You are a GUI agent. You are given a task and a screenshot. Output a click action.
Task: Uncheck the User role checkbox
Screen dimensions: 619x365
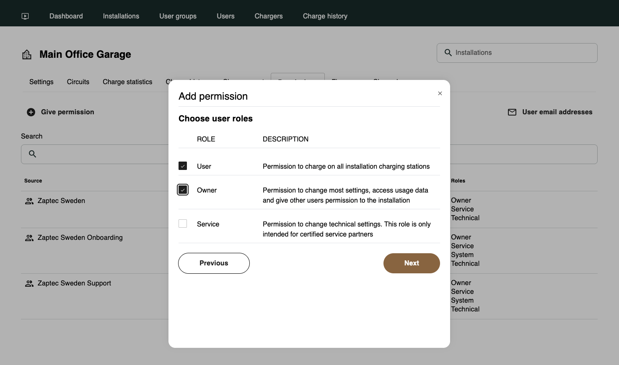click(183, 166)
